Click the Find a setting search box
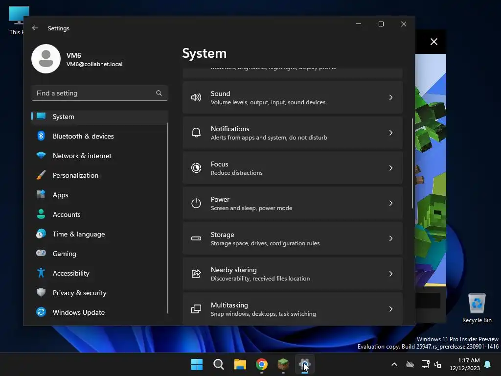Viewport: 501px width, 376px height. coord(100,93)
